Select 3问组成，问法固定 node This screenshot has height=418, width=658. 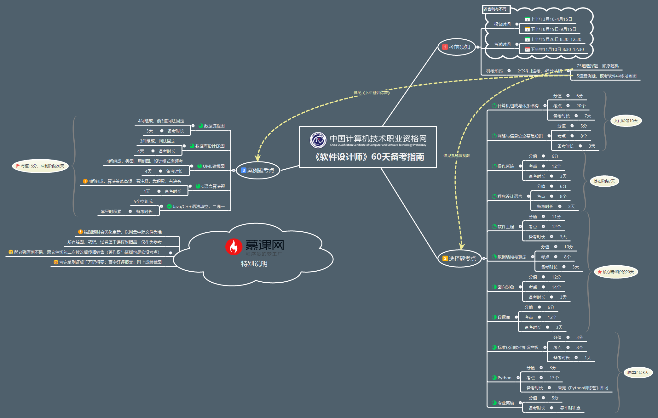[158, 141]
